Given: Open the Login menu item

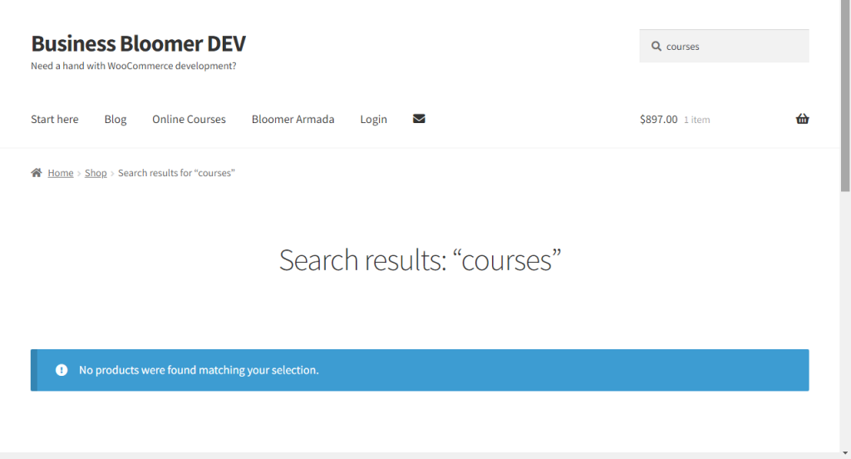Looking at the screenshot, I should [373, 119].
